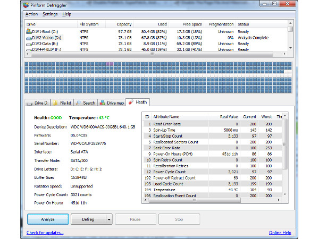This screenshot has height=239, width=319.
Task: Click the drive icon for D1V3-Data (E:)
Action: coord(29,44)
